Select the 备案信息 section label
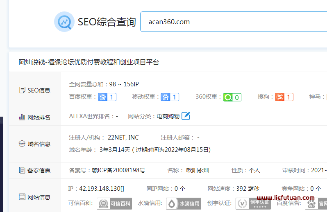This screenshot has height=212, width=327. pos(39,171)
